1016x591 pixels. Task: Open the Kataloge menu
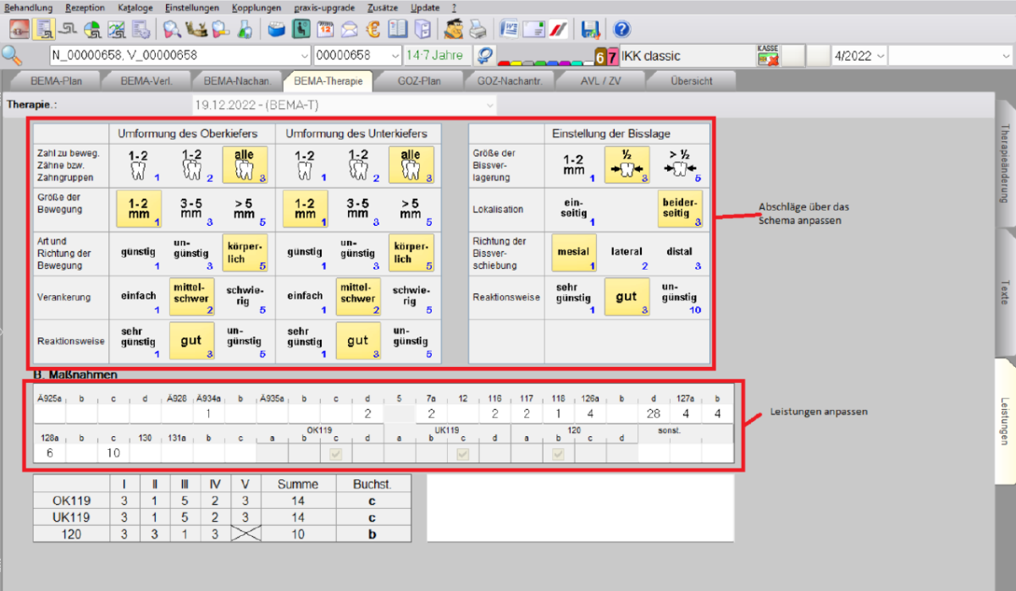pyautogui.click(x=135, y=8)
